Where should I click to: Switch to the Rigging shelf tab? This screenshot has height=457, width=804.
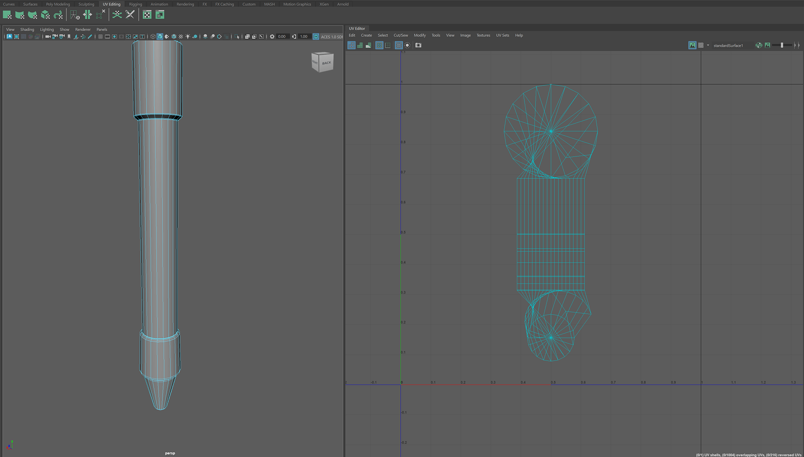click(135, 4)
